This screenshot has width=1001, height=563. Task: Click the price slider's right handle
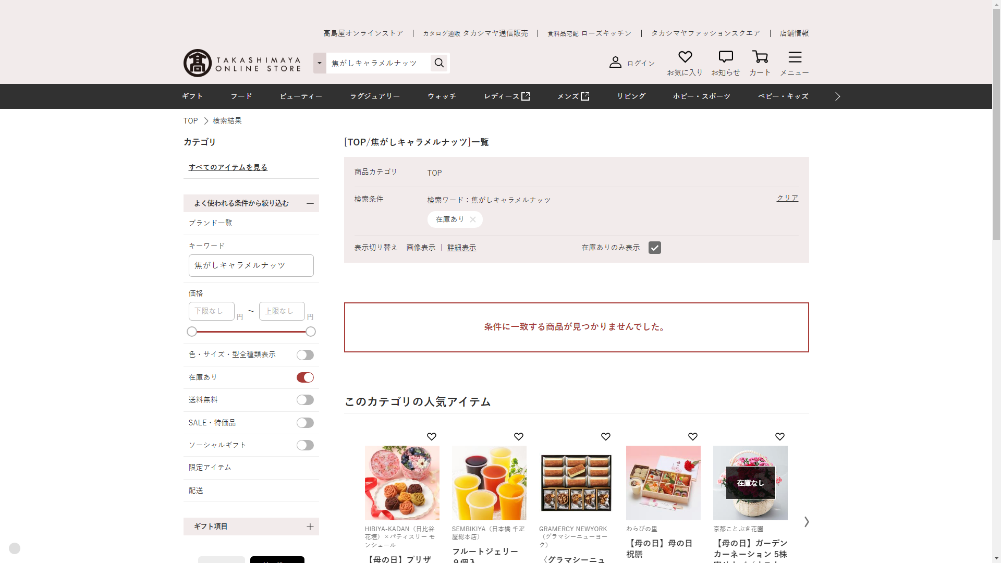[x=311, y=332]
